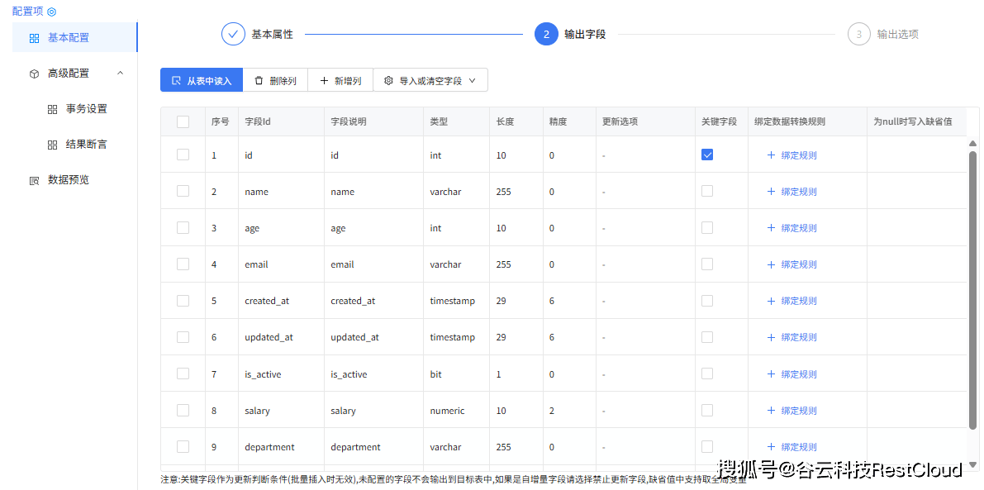
Task: Click the 数据预览 icon in sidebar
Action: 34,180
